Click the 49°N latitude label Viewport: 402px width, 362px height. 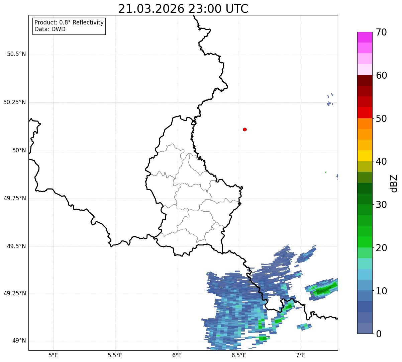click(x=19, y=341)
